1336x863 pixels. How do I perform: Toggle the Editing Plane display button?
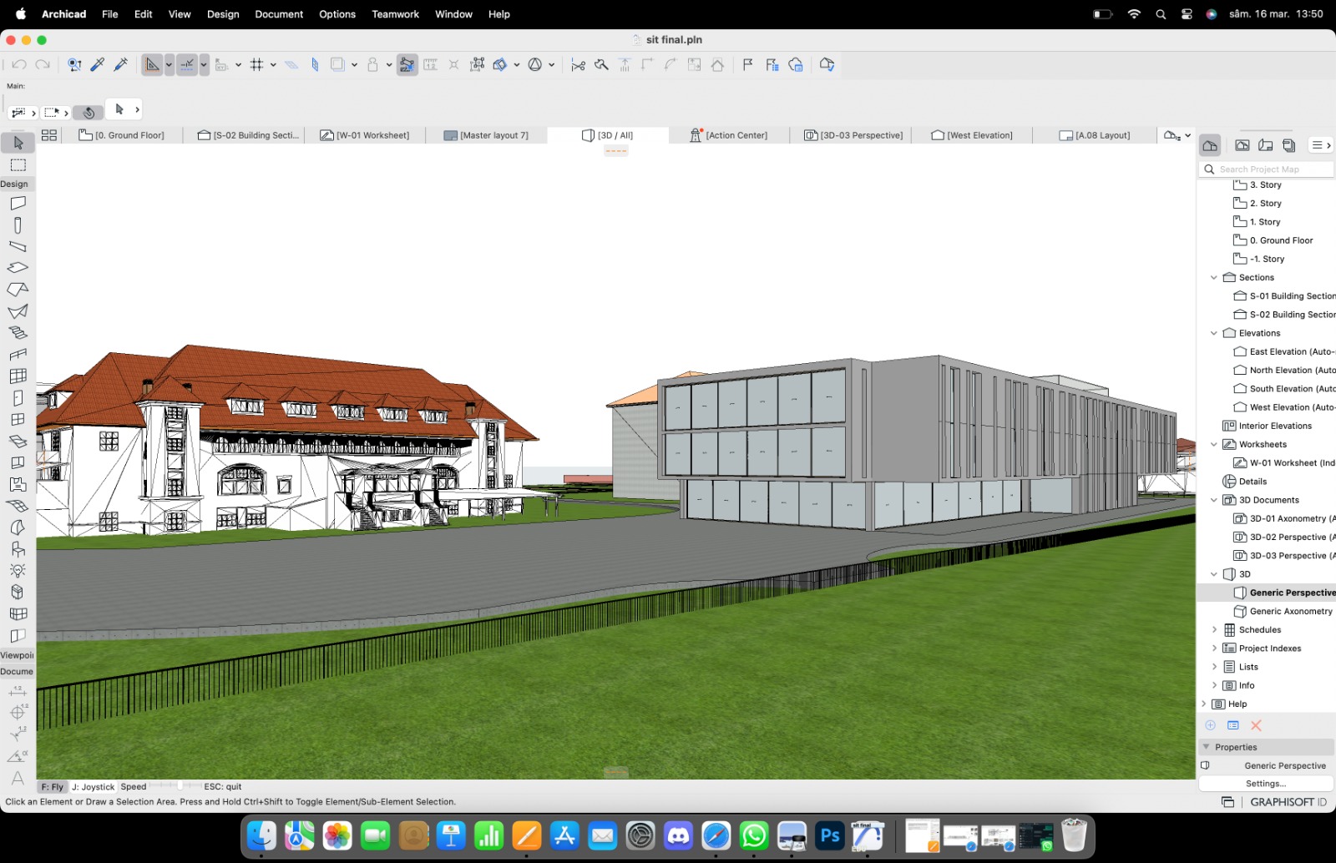(x=291, y=64)
